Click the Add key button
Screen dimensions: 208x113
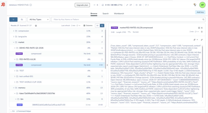coord(200,12)
